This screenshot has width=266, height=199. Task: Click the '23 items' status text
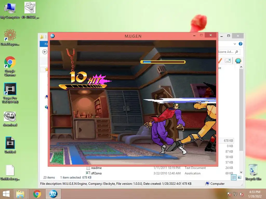49,177
